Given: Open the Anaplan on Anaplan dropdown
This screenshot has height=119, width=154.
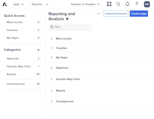Looking at the screenshot, I should [x=85, y=4].
